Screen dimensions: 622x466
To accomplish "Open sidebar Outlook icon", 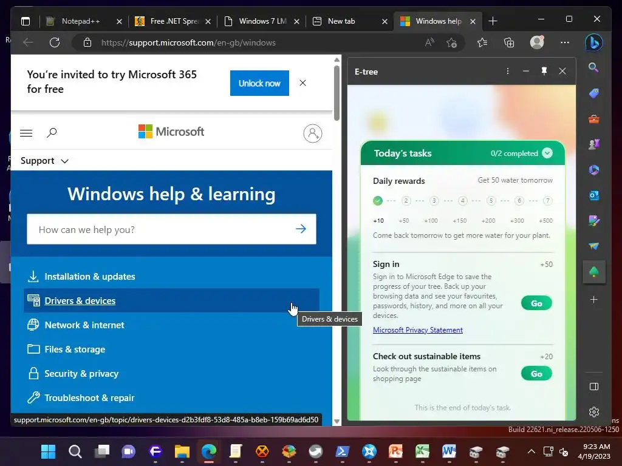I will point(594,195).
